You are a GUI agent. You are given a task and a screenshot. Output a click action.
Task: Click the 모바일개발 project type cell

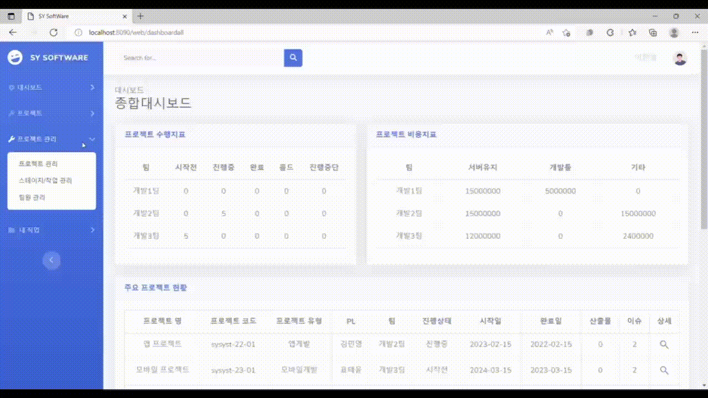pos(299,370)
